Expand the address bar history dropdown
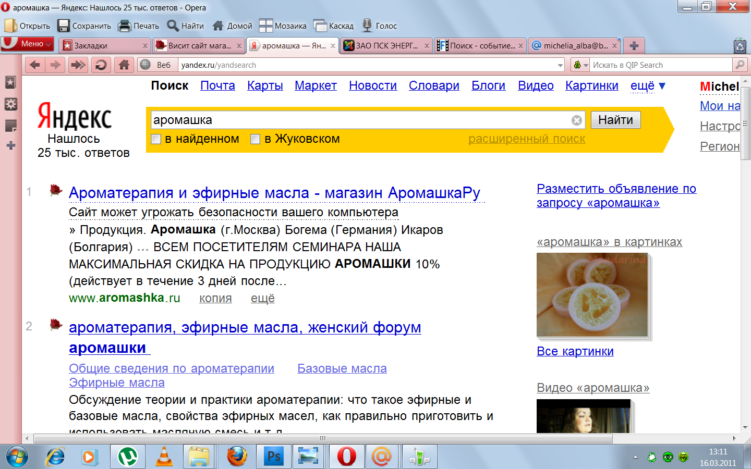Viewport: 751px width, 469px height. click(x=560, y=65)
